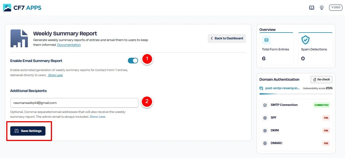Open the documentation book icon in header
345x158 pixels.
point(311,8)
